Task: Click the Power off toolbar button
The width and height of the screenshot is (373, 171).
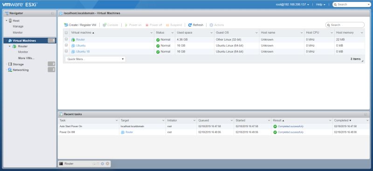Action: click(154, 25)
